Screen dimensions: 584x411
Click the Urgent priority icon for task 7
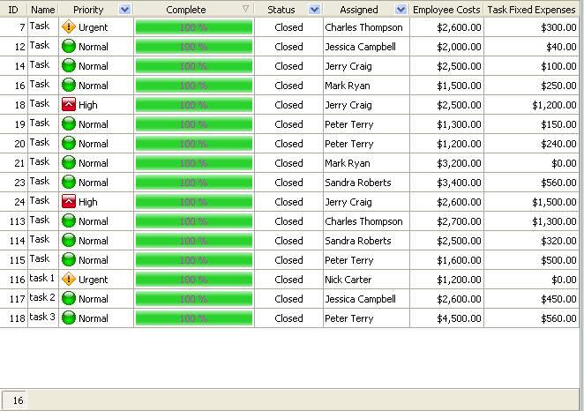click(69, 27)
